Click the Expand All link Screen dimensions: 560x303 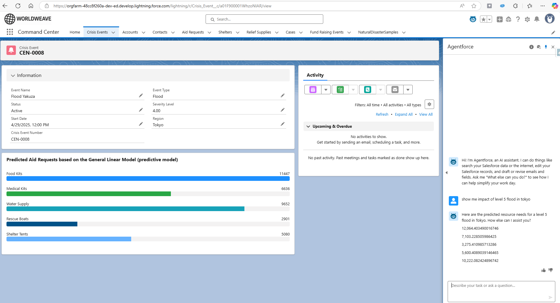coord(404,115)
